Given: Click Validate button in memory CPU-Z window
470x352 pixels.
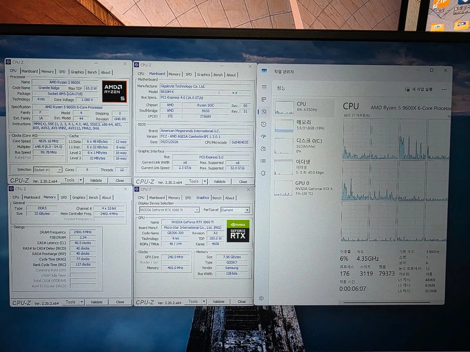Looking at the screenshot, I should [x=96, y=302].
